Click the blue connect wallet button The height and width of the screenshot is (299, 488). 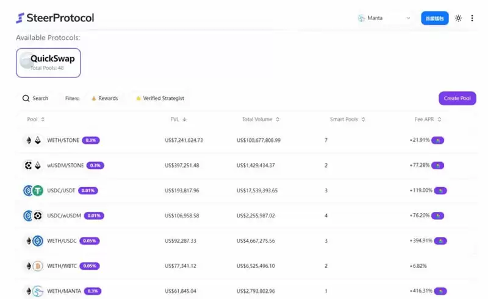click(434, 18)
